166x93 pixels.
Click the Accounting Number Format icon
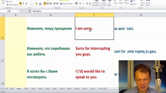pos(76,3)
